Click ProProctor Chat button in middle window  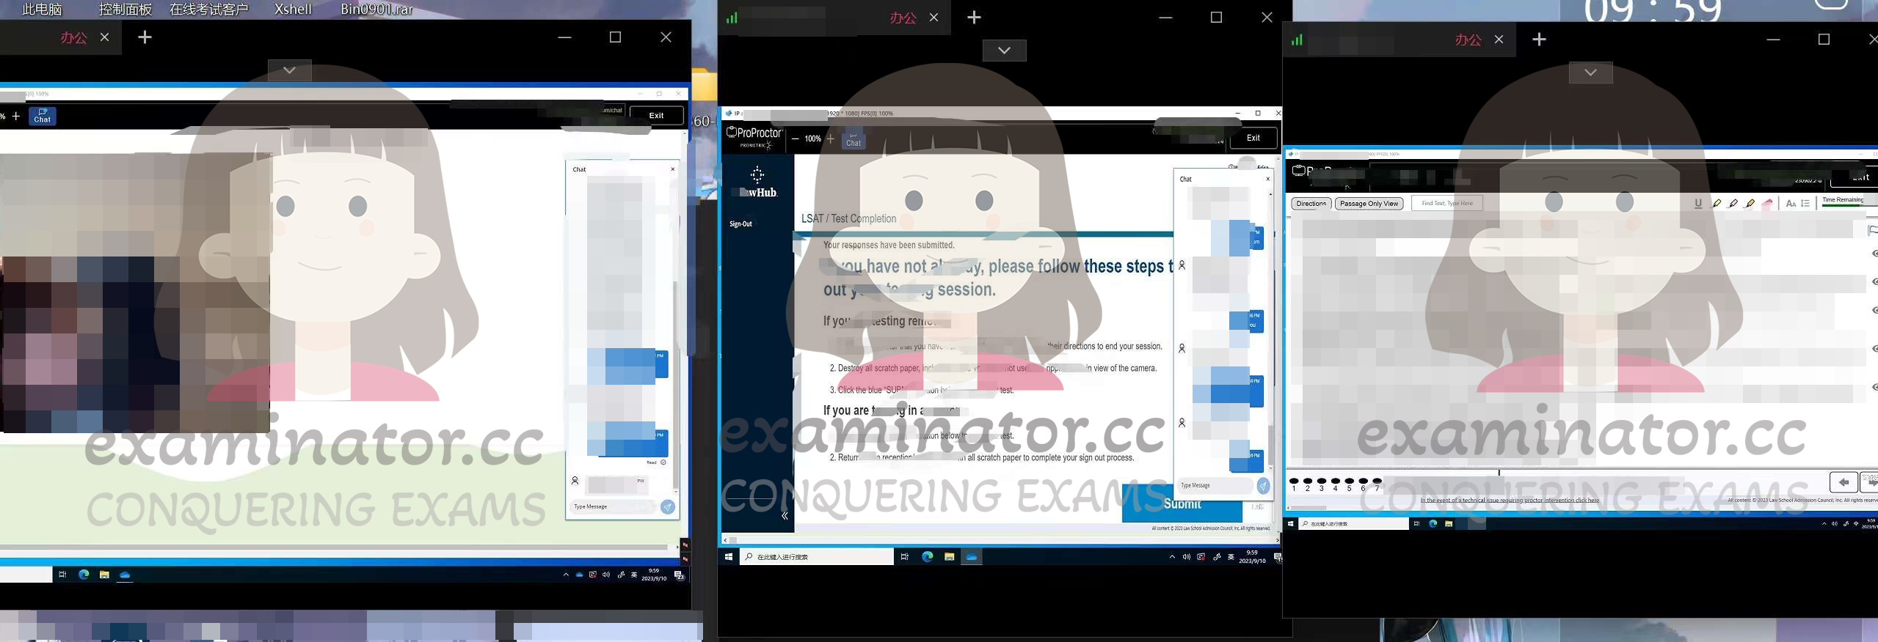853,139
